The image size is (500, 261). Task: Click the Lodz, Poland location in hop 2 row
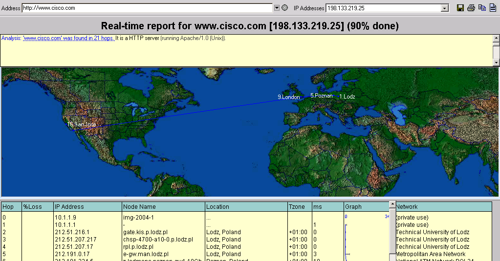click(223, 232)
